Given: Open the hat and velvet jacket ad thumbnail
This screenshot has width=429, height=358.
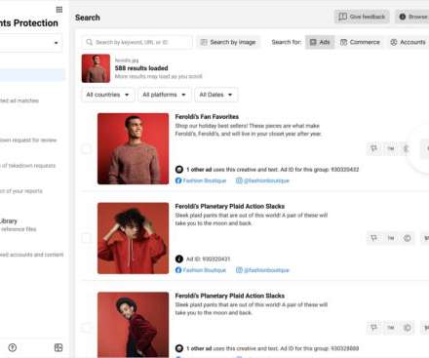Looking at the screenshot, I should point(133,325).
